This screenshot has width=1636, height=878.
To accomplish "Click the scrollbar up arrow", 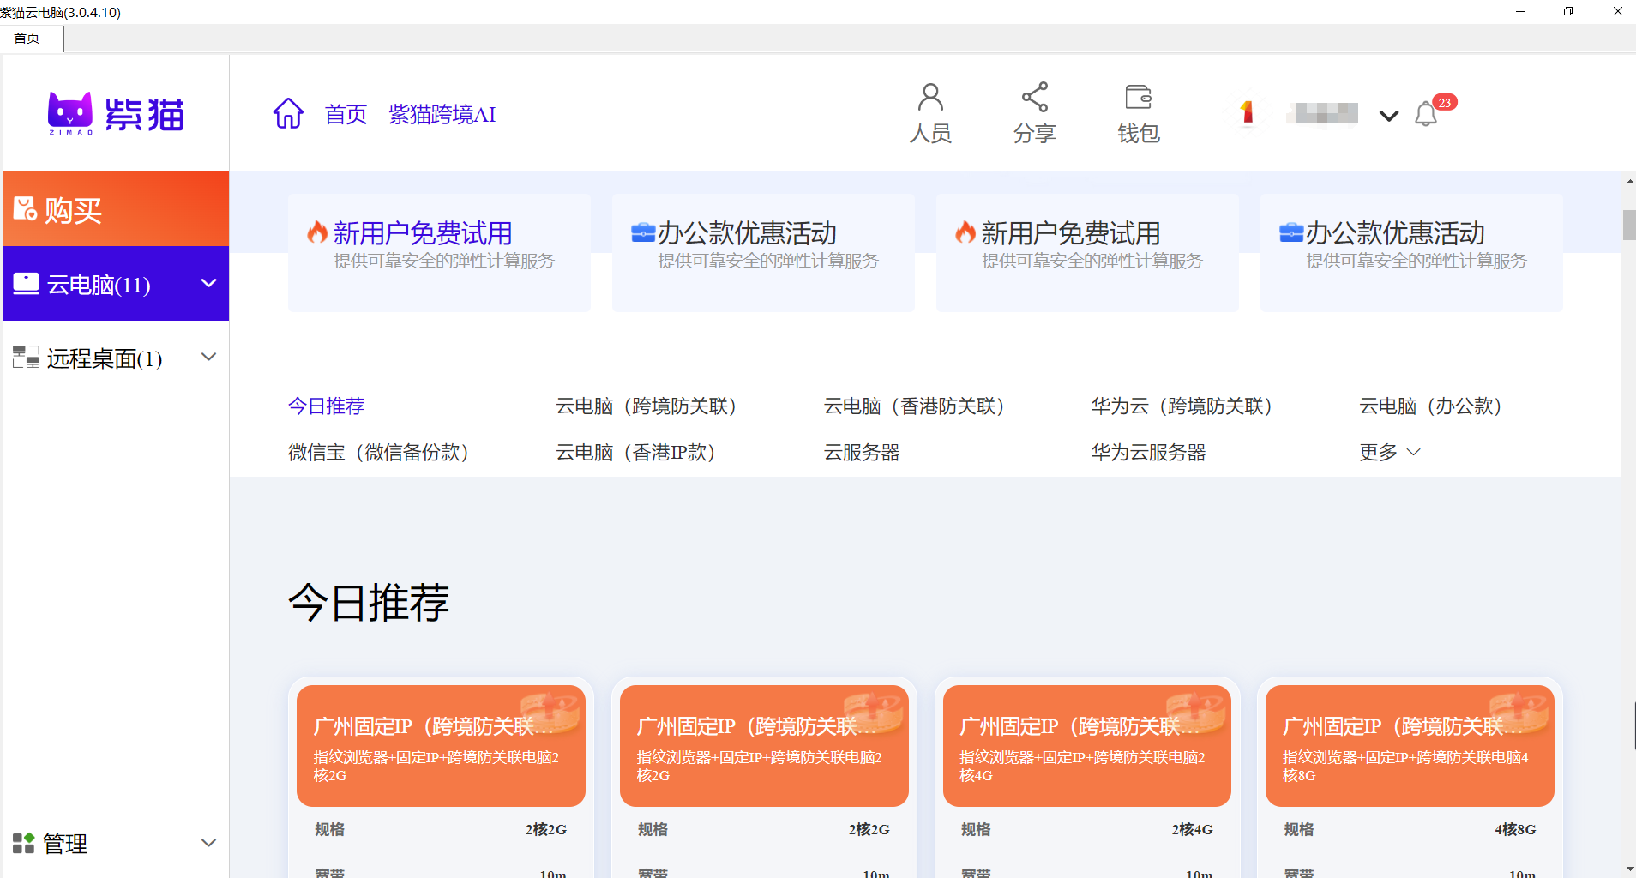I will (x=1629, y=182).
